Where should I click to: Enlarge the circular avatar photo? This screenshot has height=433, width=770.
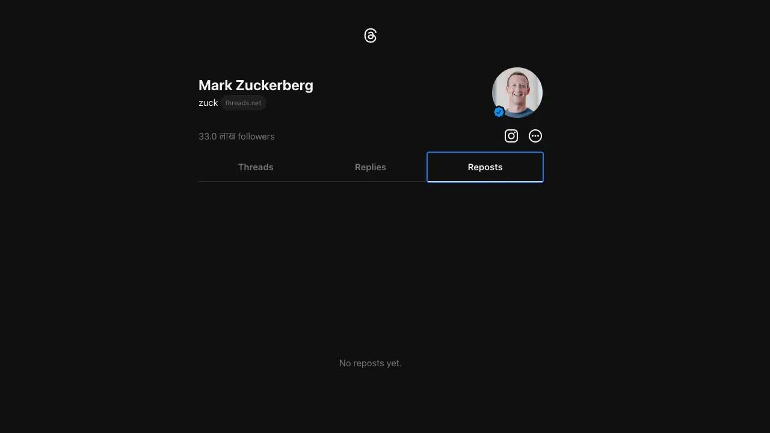(517, 93)
